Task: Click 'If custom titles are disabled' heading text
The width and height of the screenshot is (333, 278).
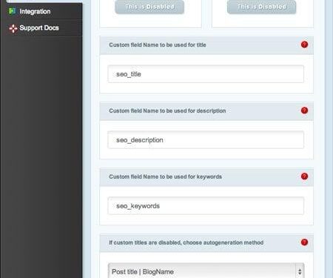Action: point(186,242)
